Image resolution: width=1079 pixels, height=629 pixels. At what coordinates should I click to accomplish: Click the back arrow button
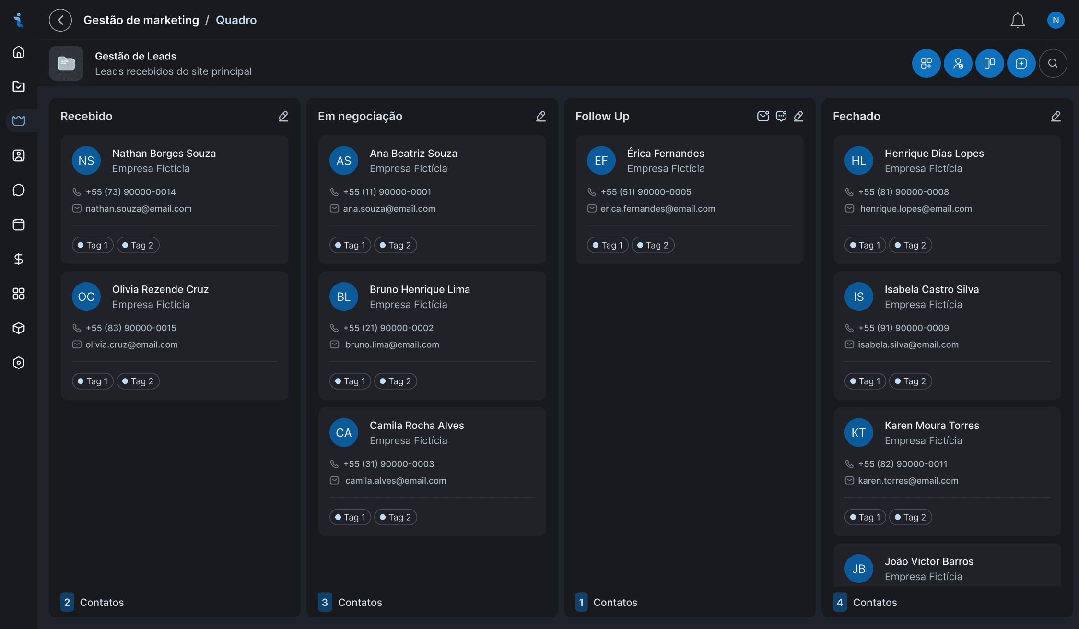(60, 20)
